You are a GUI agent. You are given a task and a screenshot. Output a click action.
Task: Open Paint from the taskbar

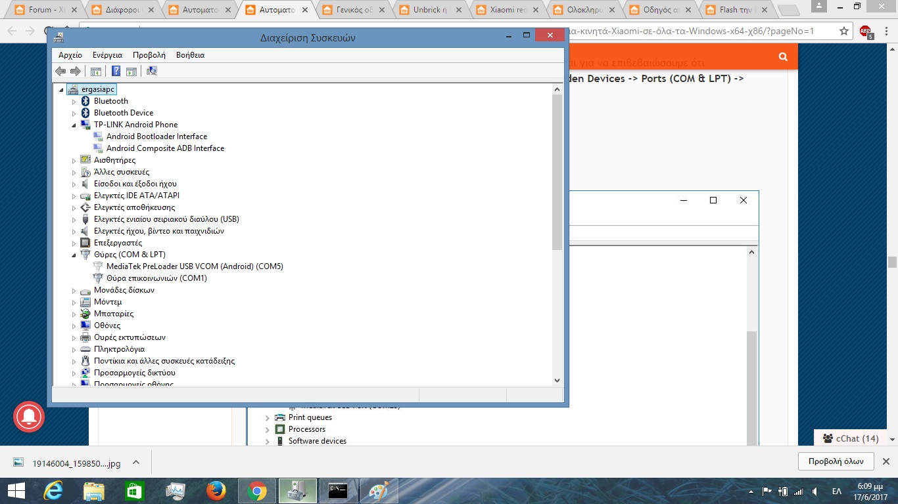pos(379,490)
